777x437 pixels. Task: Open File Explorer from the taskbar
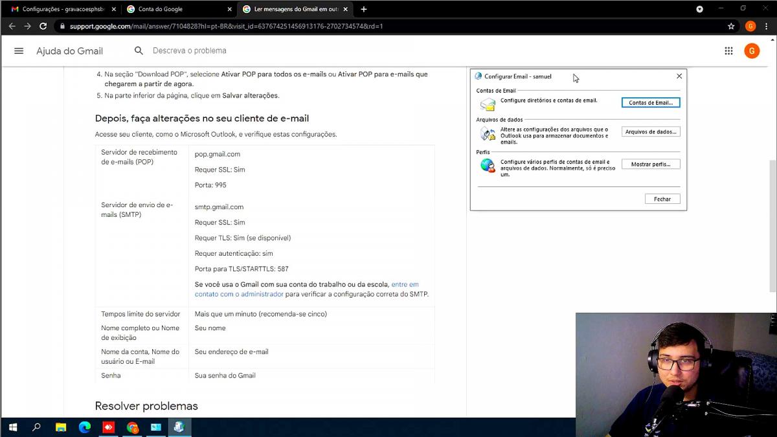60,427
